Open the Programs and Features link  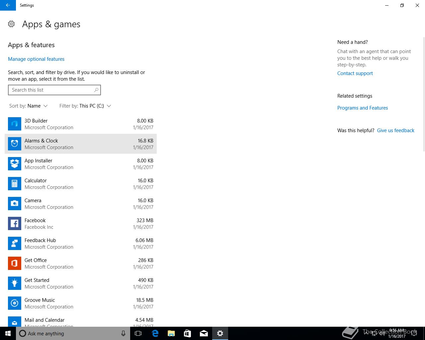point(363,108)
